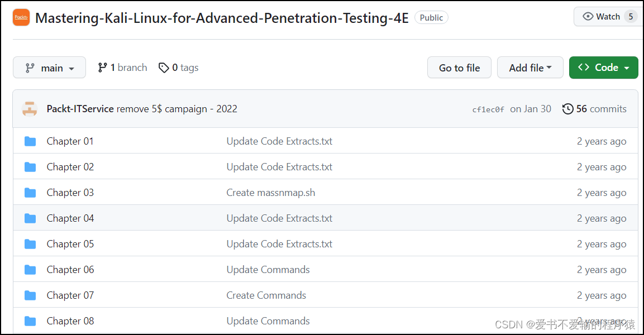Click the tag icon beside 0 tags
Image resolution: width=644 pixels, height=335 pixels.
point(164,68)
